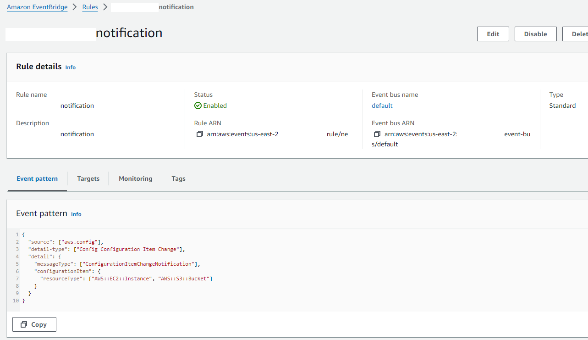588x340 pixels.
Task: Open the default event bus link
Action: coord(382,106)
